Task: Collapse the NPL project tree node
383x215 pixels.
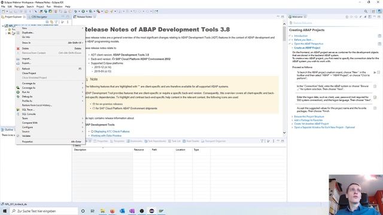Action: [2, 26]
